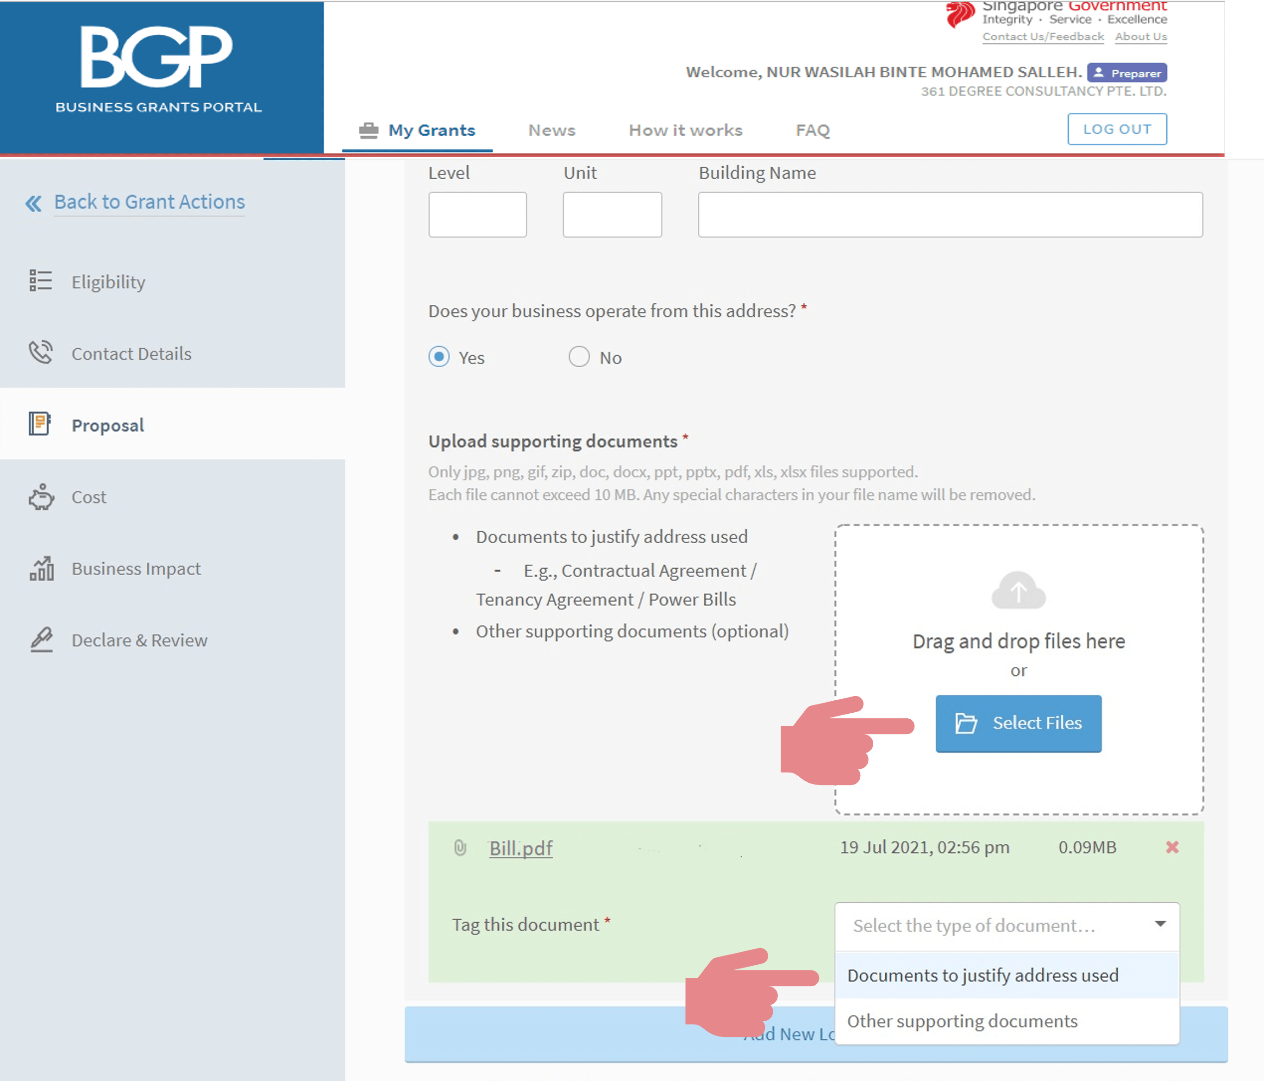Click the Declare & Review pen icon
This screenshot has width=1264, height=1081.
pos(42,640)
